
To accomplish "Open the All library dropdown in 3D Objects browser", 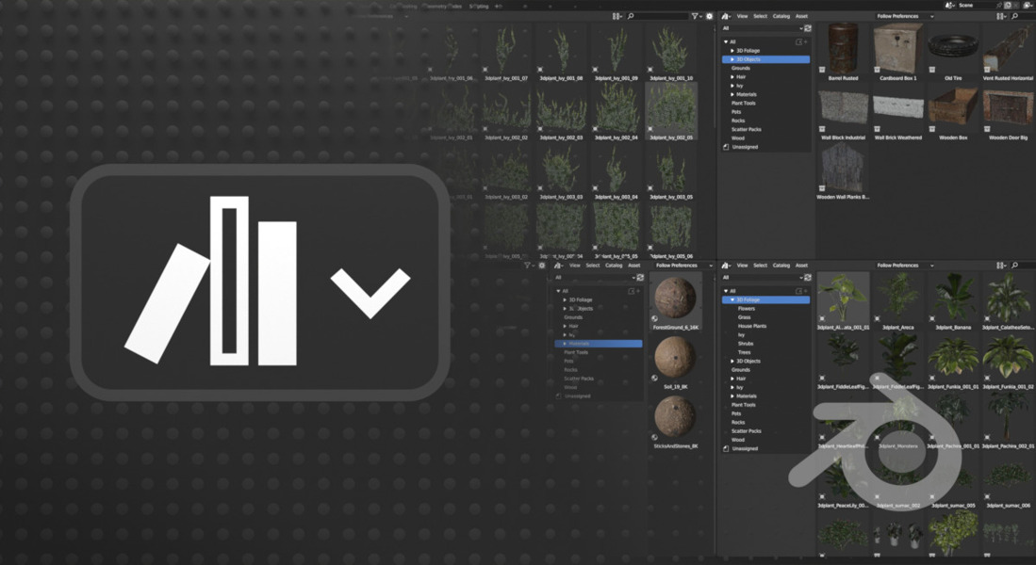I will 762,28.
